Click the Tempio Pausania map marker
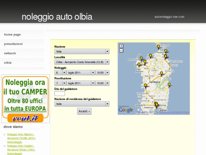The width and height of the screenshot is (206, 155). [150, 56]
